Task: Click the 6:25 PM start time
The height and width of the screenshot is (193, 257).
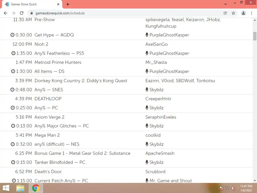Action: tap(24, 153)
